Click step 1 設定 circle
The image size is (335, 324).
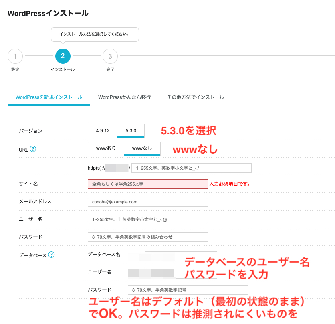click(15, 56)
